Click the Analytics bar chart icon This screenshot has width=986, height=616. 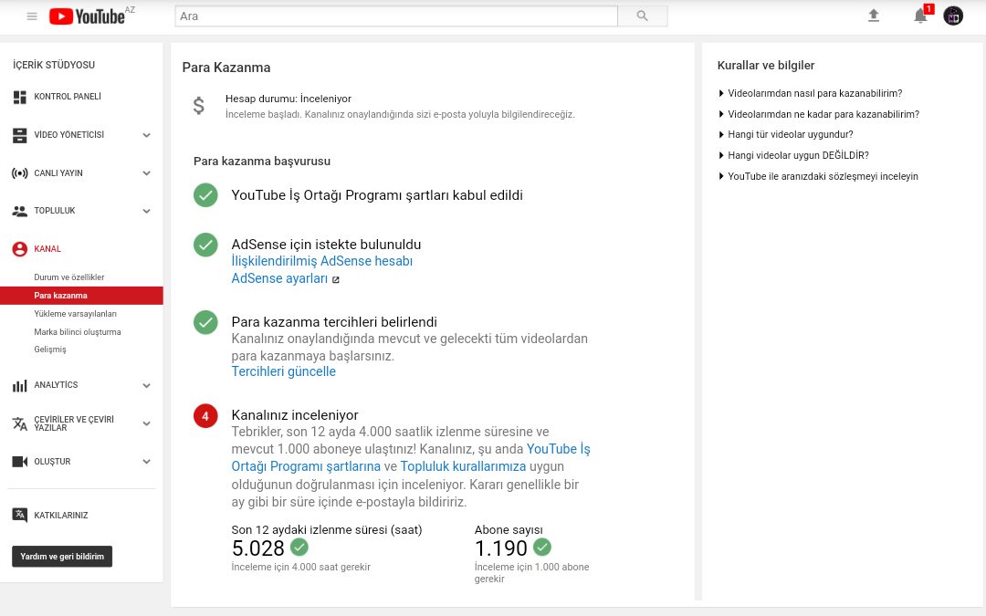pyautogui.click(x=19, y=385)
